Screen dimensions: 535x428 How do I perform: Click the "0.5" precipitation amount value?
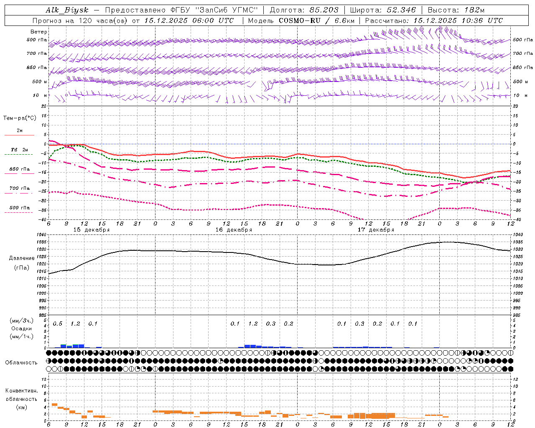pos(58,324)
